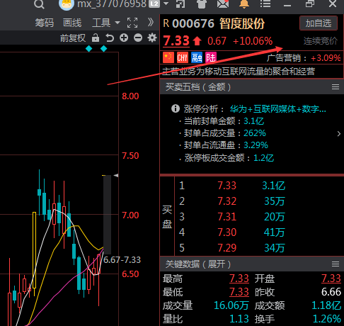
Task: Open the 工具 dropdown menu
Action: click(105, 23)
